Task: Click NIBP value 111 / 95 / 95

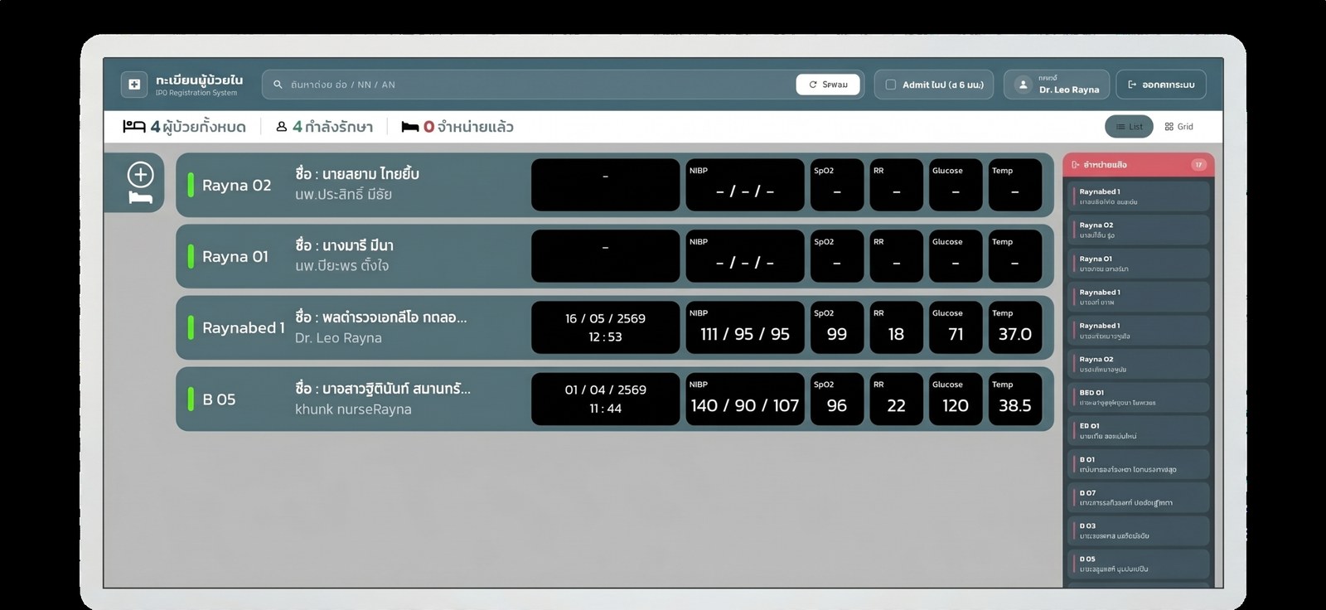Action: click(x=745, y=334)
